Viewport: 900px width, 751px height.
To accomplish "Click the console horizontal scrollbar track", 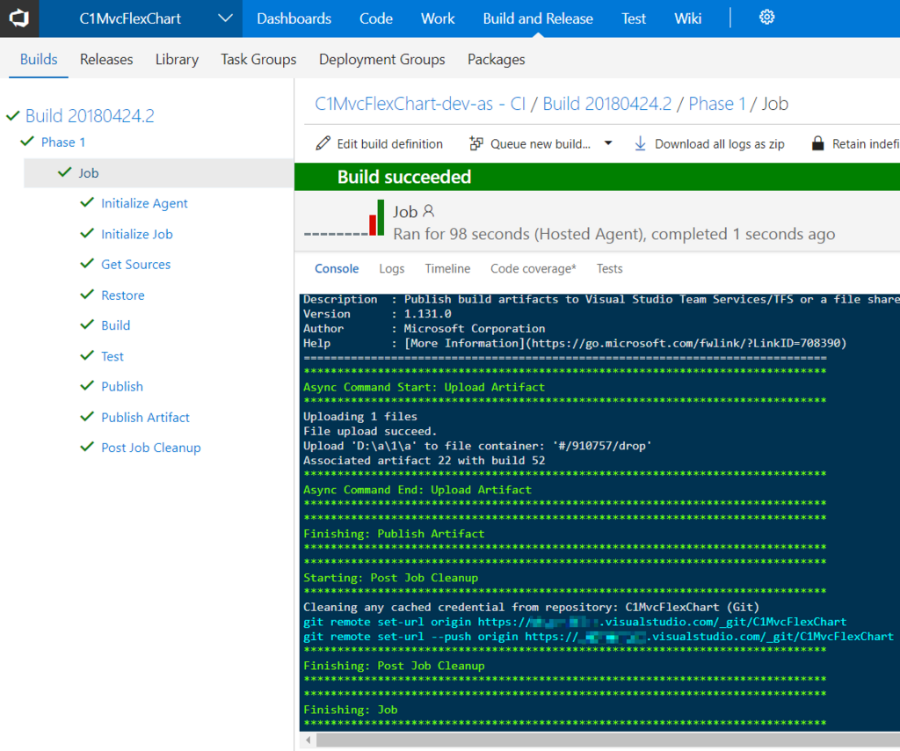I will pos(608,740).
